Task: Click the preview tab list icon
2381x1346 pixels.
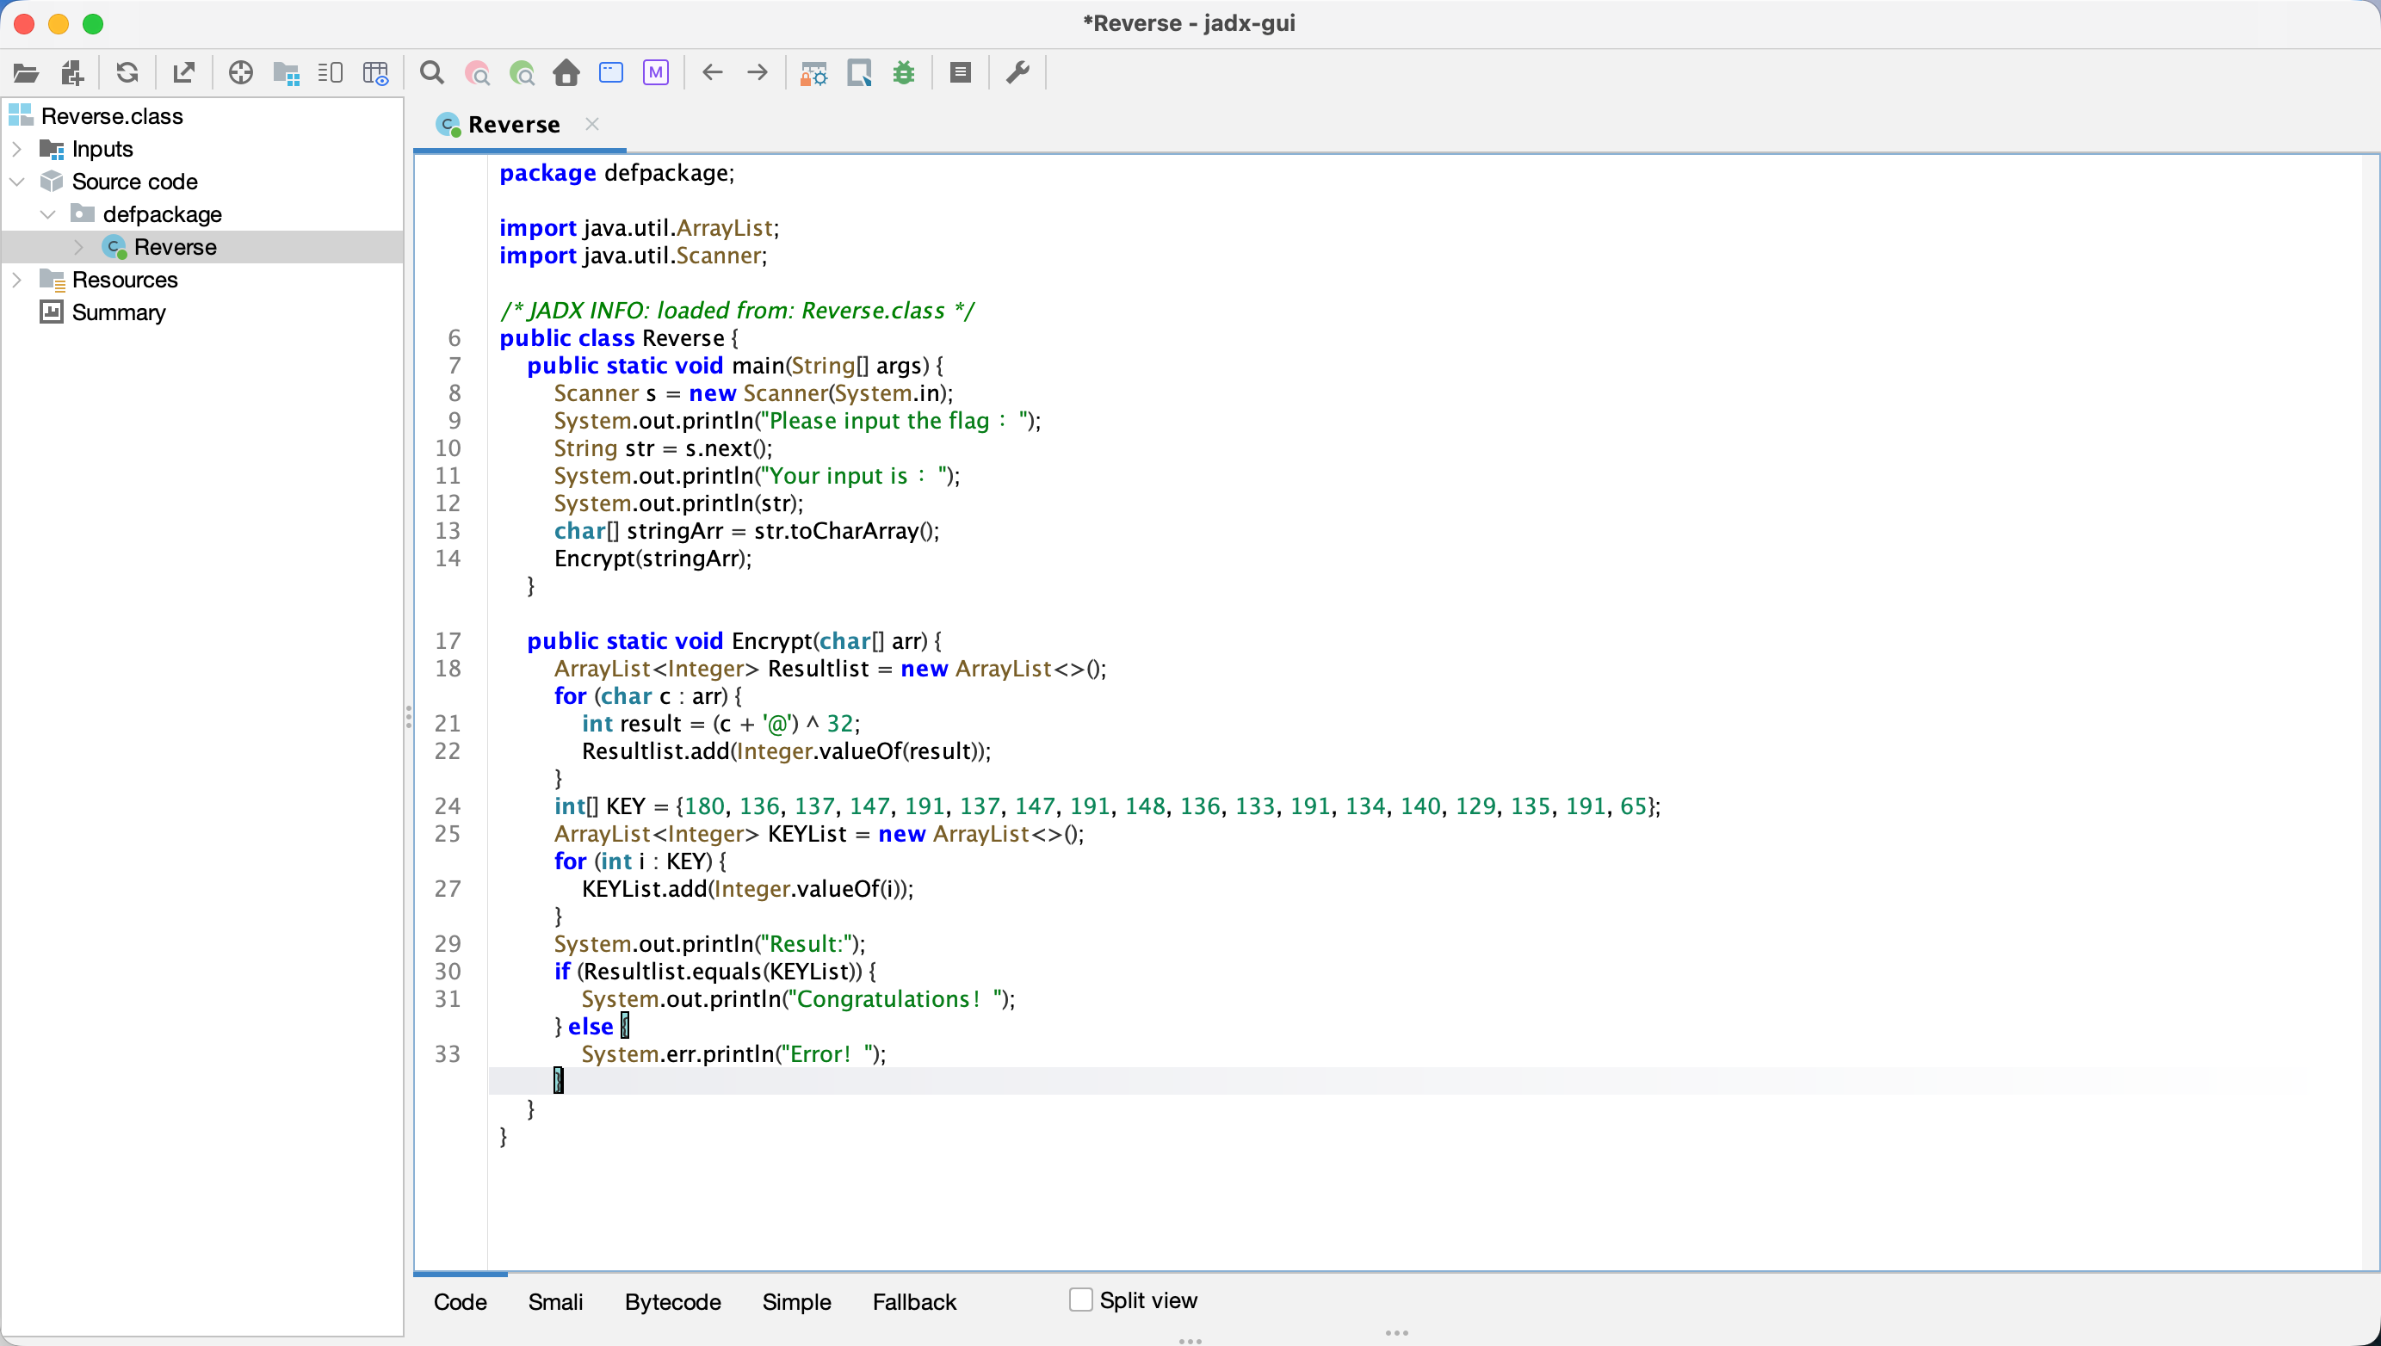Action: click(x=330, y=73)
